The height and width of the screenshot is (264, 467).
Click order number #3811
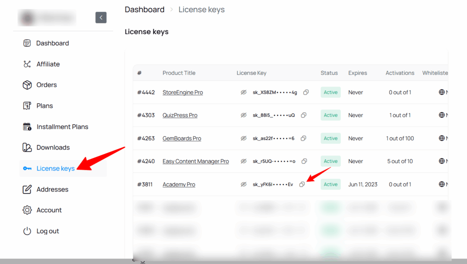pyautogui.click(x=145, y=185)
